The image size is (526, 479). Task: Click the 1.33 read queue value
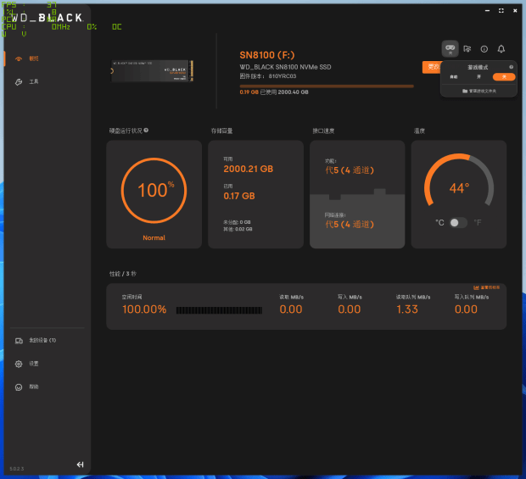point(407,309)
